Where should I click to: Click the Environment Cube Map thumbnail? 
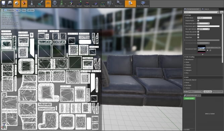(202, 49)
